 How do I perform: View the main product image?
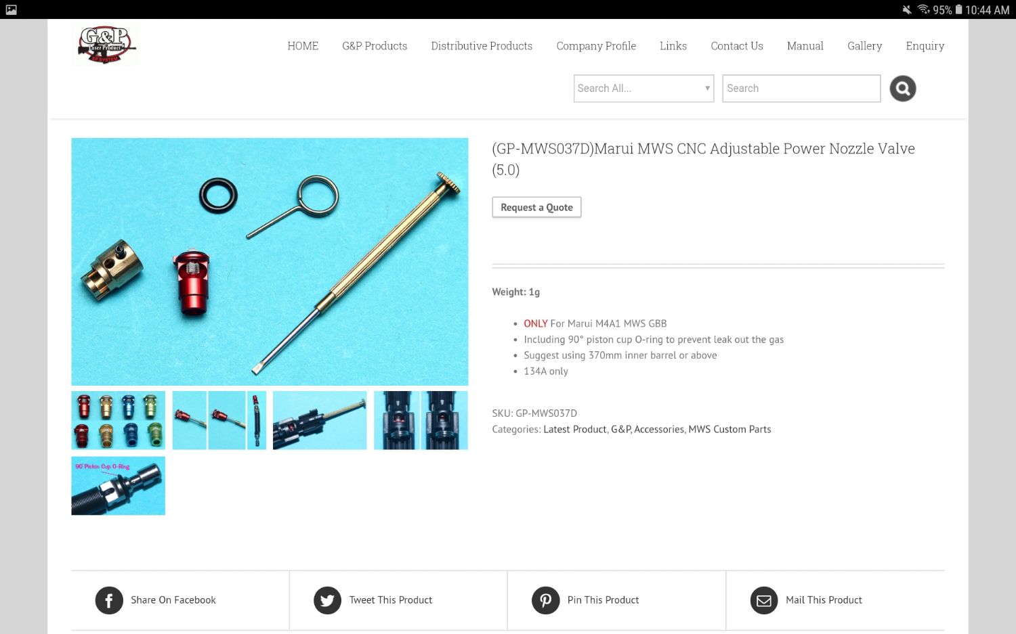click(x=270, y=262)
